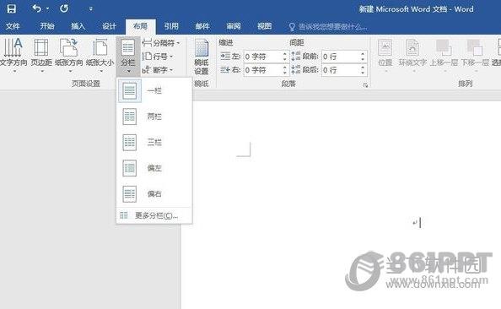
Task: Undo the last action
Action: click(37, 8)
